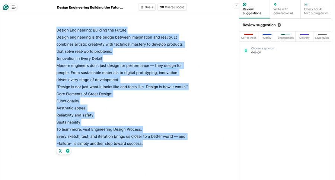Filter by Clarity category
Viewport: 335px width, 180px height.
[x=267, y=36]
